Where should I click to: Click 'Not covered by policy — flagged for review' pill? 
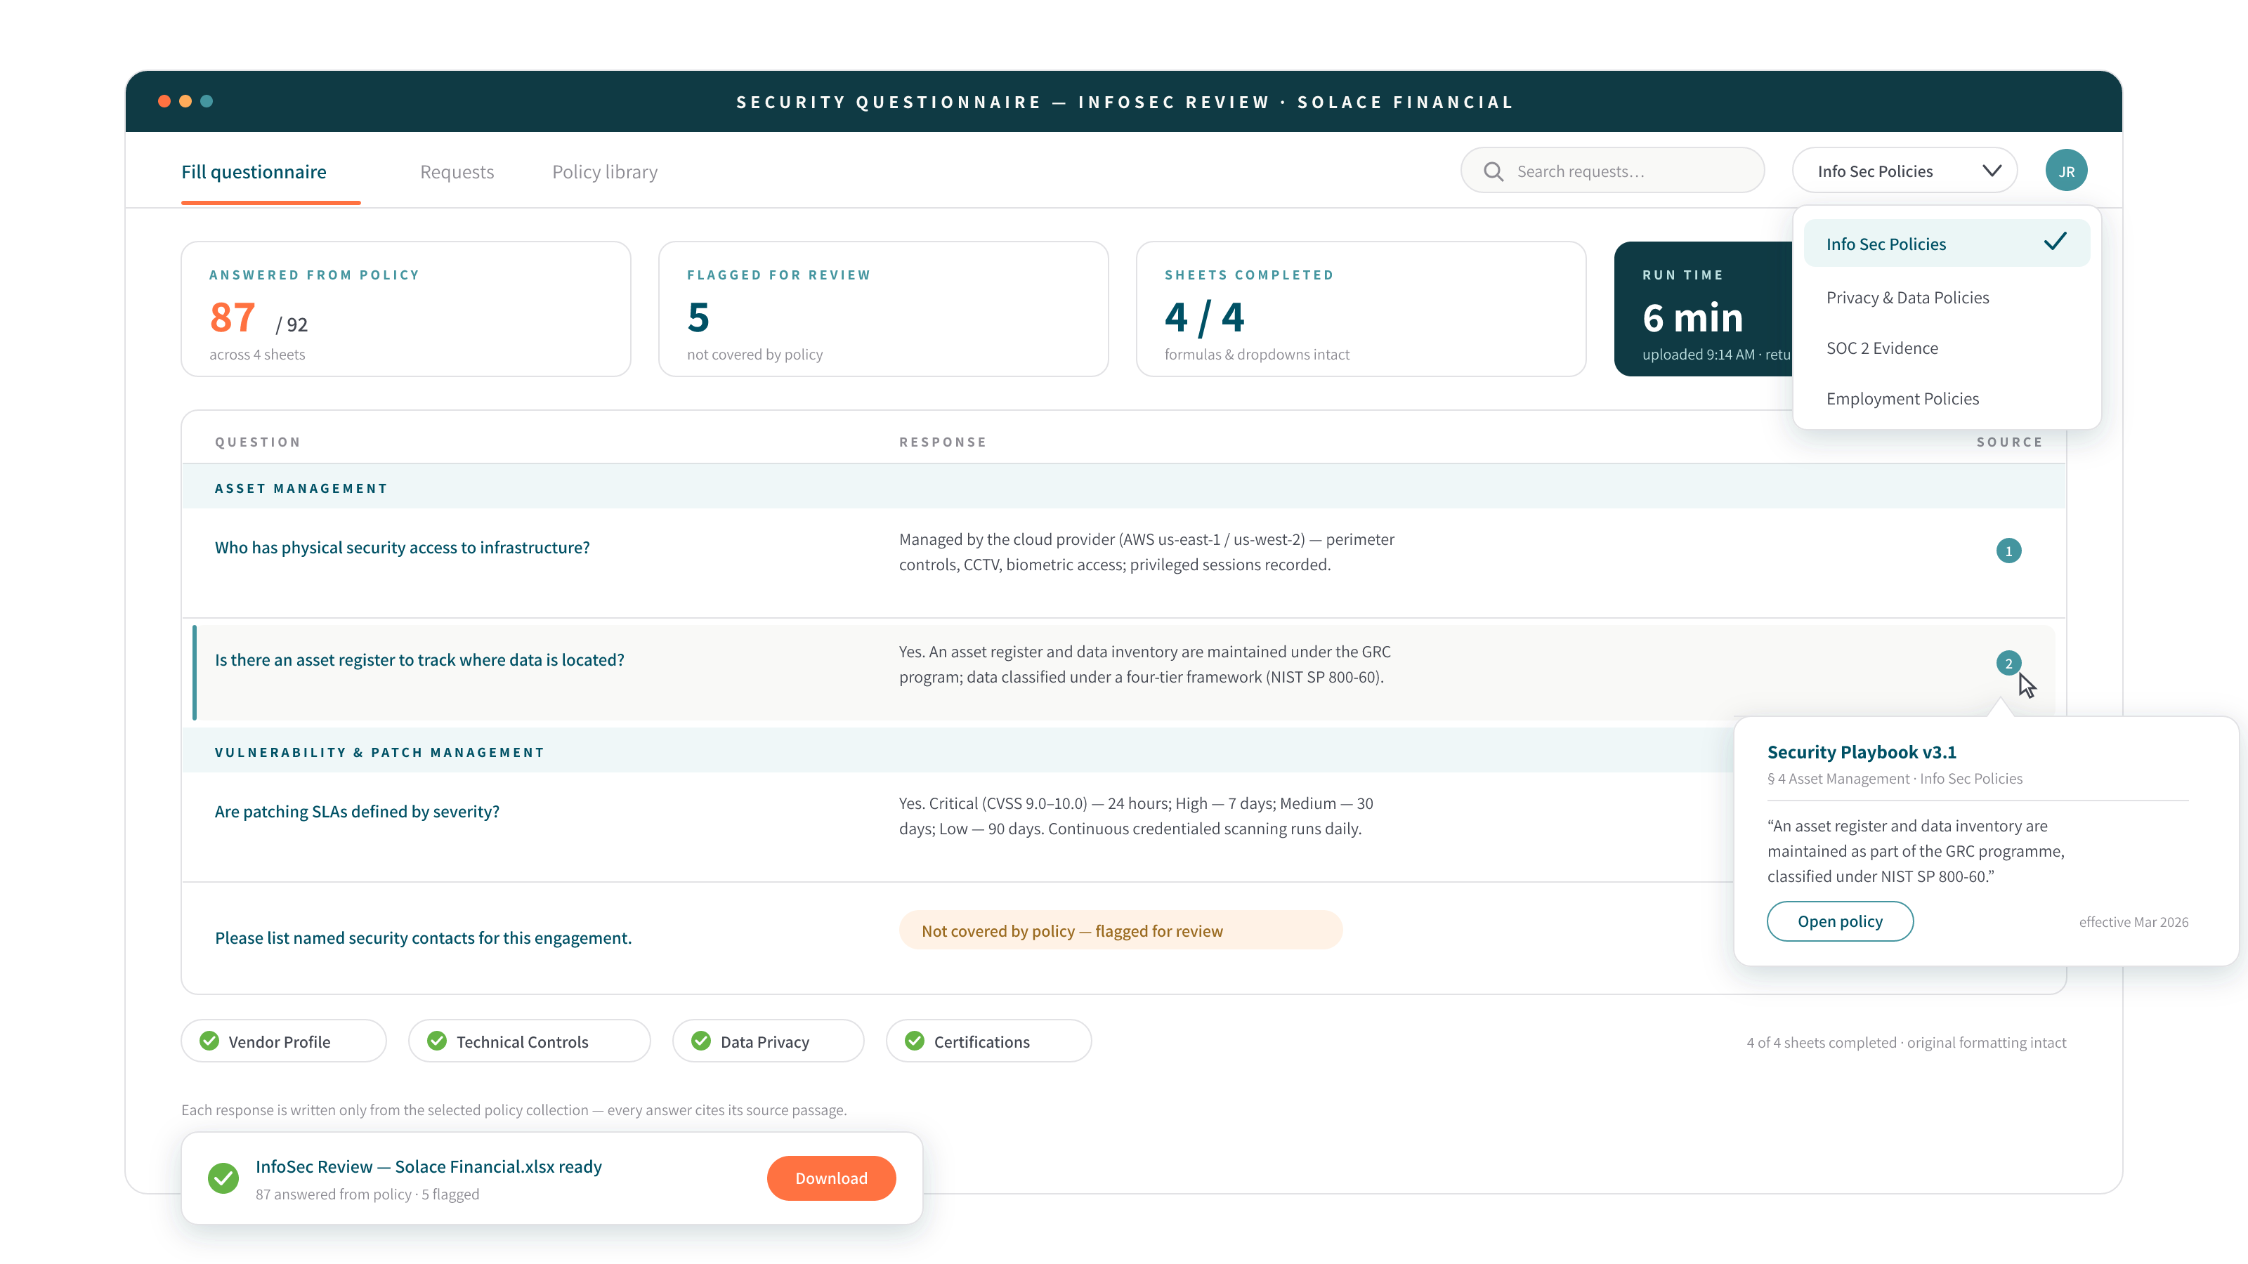click(x=1120, y=930)
